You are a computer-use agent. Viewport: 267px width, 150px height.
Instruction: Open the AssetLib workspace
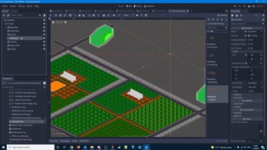[x=149, y=6]
